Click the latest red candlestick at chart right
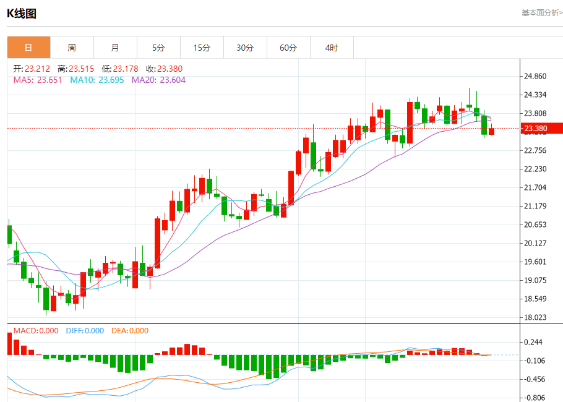Image resolution: width=563 pixels, height=402 pixels. click(x=492, y=131)
